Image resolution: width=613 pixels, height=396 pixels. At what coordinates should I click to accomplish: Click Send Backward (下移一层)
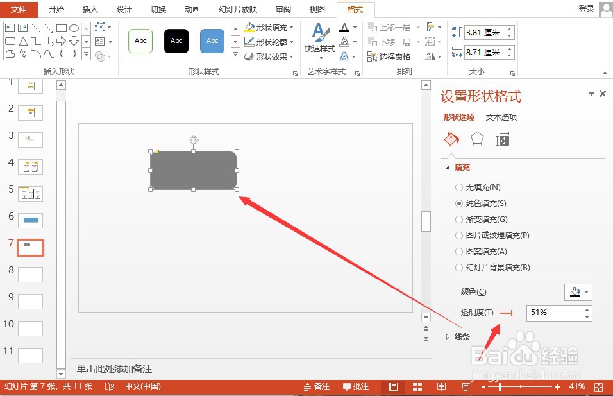pyautogui.click(x=389, y=42)
